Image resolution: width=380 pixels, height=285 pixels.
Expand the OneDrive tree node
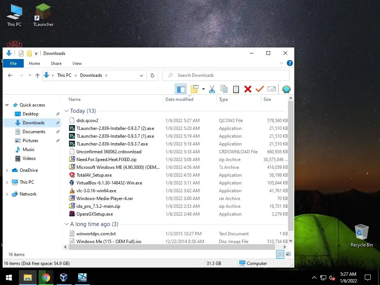click(x=7, y=170)
